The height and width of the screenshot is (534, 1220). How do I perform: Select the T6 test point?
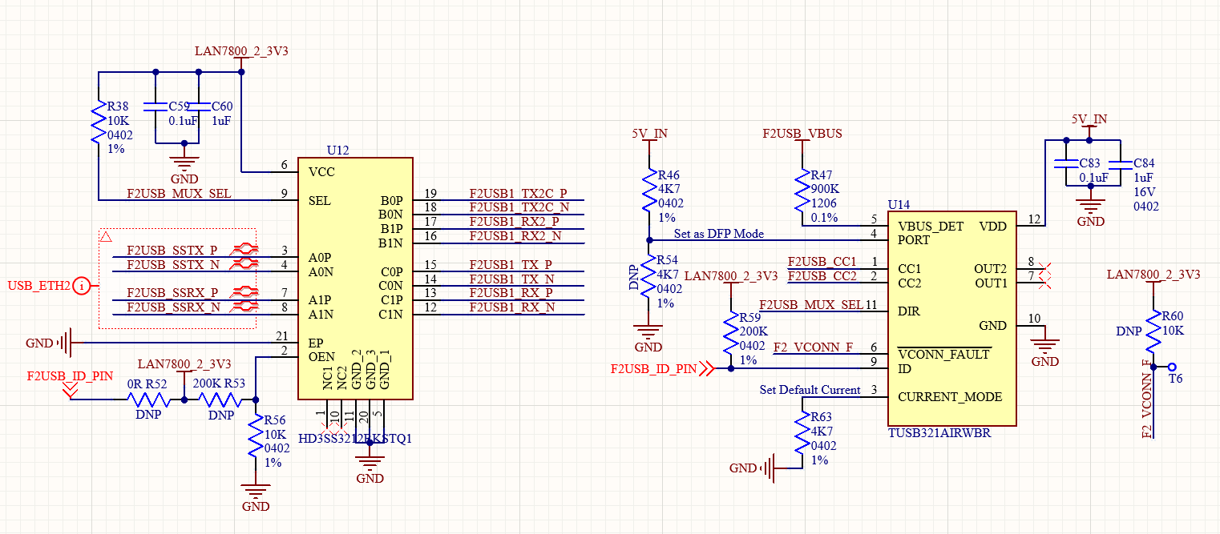(1172, 367)
